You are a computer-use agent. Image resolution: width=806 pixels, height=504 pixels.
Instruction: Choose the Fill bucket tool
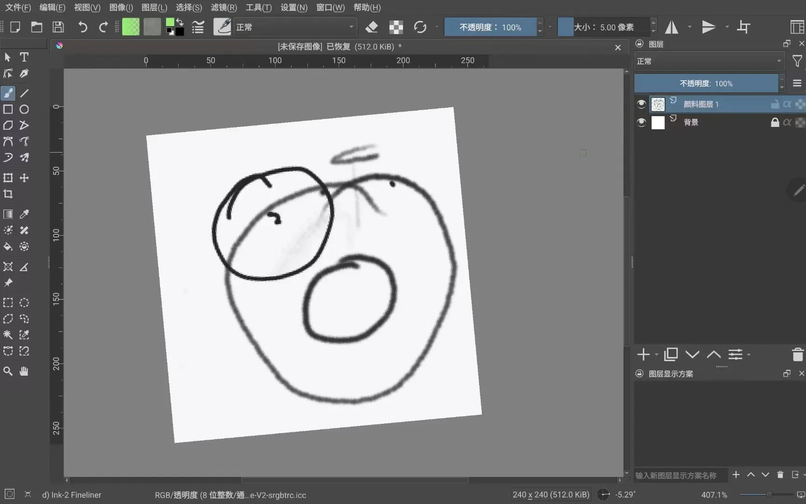[8, 246]
